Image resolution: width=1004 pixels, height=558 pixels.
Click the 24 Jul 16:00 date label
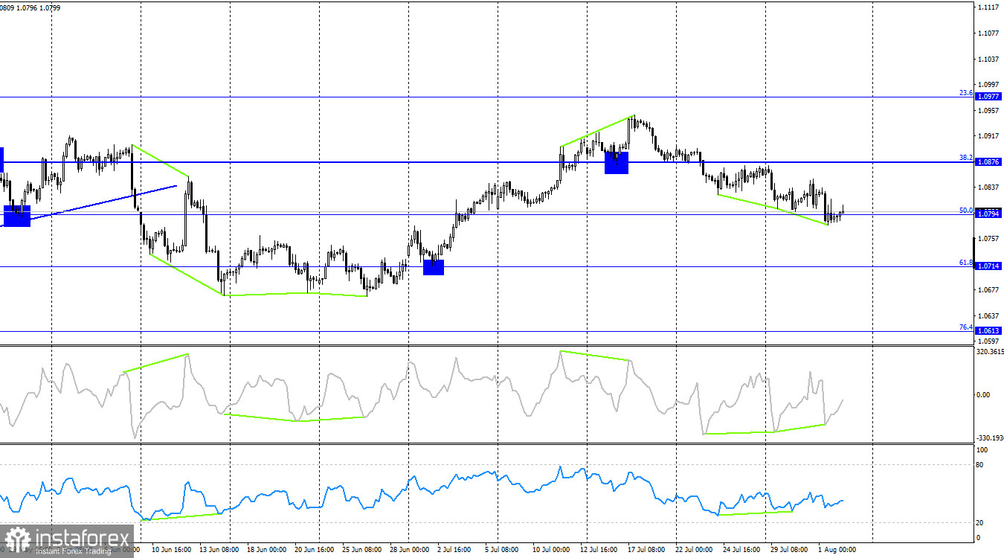[x=743, y=550]
